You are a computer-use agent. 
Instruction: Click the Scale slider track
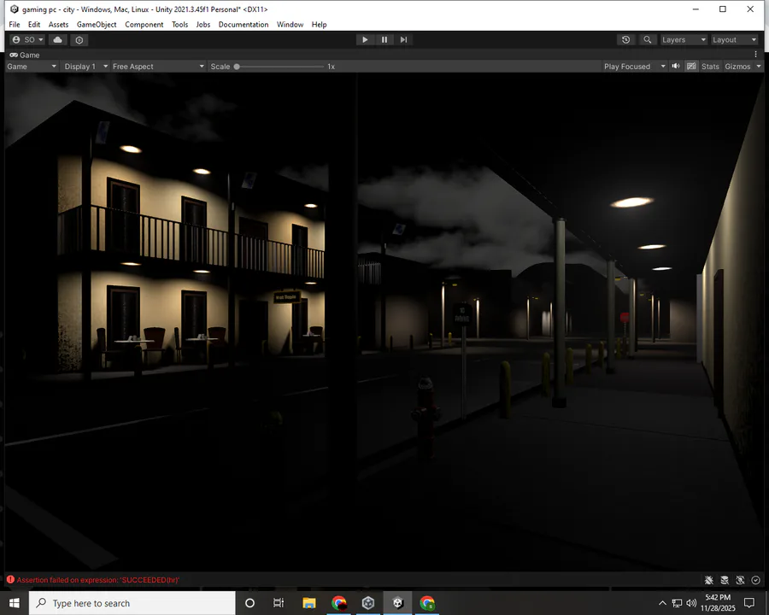click(279, 67)
